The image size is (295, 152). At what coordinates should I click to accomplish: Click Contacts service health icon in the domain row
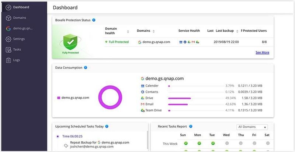(x=185, y=42)
